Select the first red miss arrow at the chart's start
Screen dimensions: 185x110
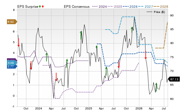point(18,42)
